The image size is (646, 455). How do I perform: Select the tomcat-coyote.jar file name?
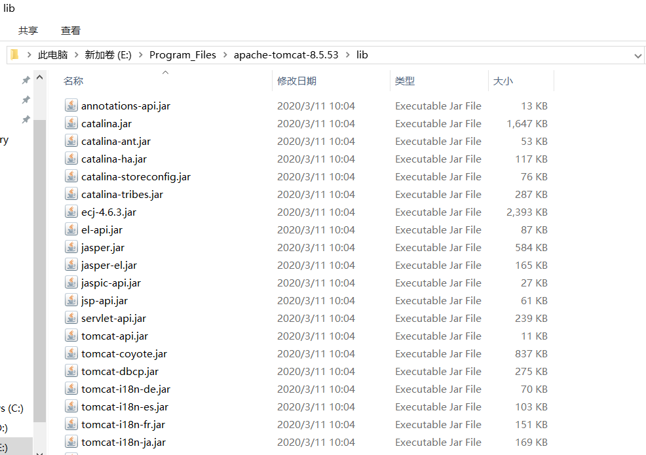(x=124, y=354)
